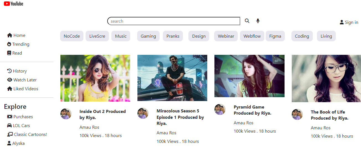The image size is (361, 147).
Task: Play the Pyramid Game video thumbnail
Action: point(249,76)
